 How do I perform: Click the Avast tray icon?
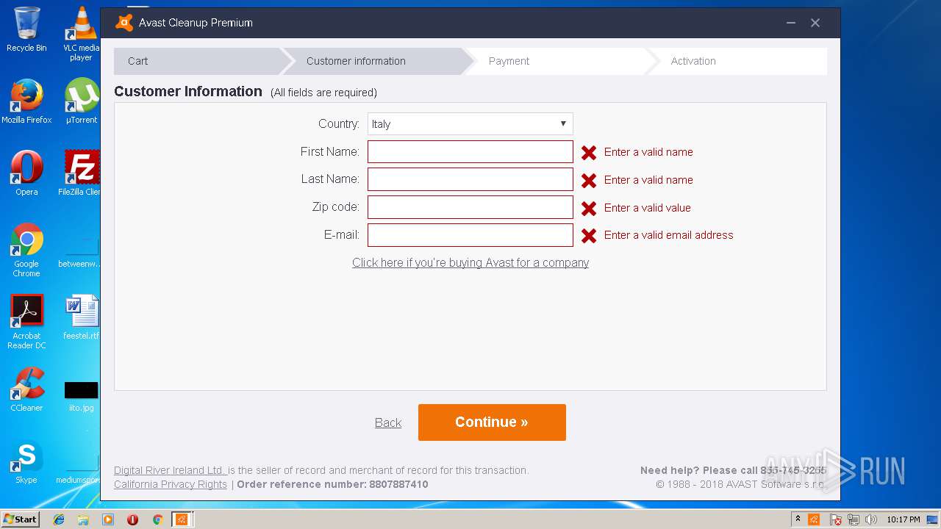tap(814, 519)
